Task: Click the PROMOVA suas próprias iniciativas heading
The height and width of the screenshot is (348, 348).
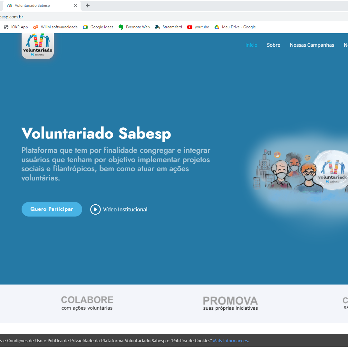Action: [x=230, y=304]
